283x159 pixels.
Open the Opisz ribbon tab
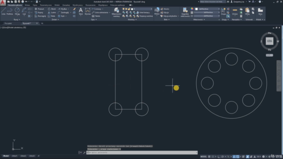point(35,5)
